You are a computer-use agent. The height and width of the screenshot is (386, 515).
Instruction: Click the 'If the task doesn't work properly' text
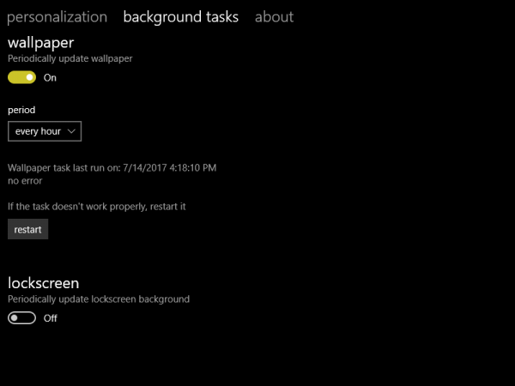point(96,207)
